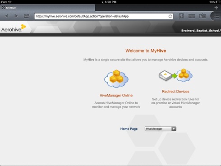This screenshot has width=221, height=166.
Task: Click 'Set up device redirection rules' text
Action: click(175, 99)
